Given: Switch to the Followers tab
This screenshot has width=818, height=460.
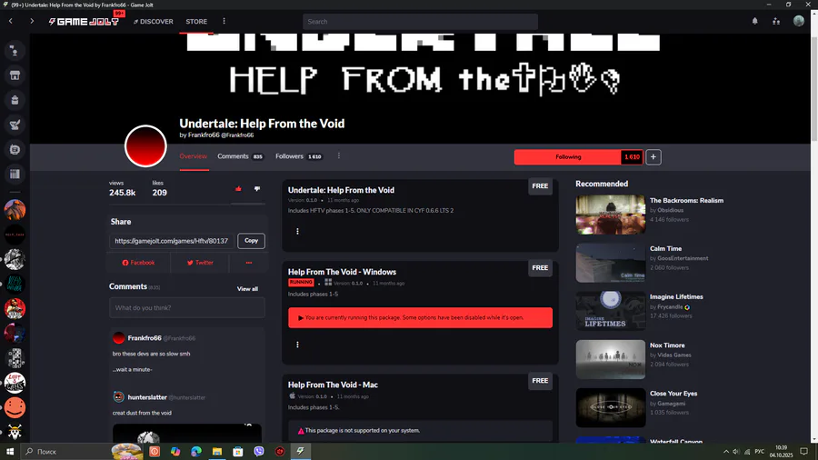Looking at the screenshot, I should [299, 156].
